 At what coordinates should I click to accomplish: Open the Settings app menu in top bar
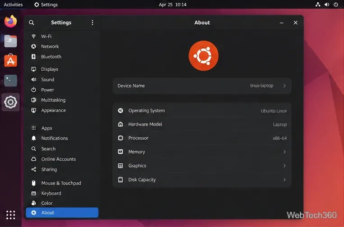point(46,5)
